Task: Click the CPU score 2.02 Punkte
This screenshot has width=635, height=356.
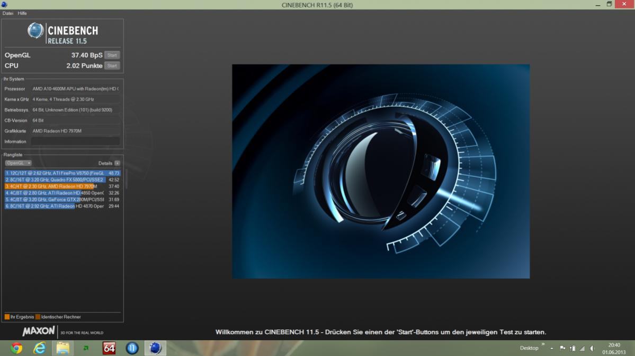Action: coord(84,65)
